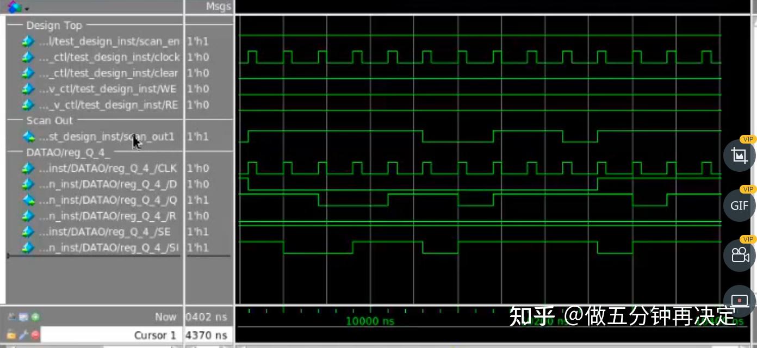Image resolution: width=757 pixels, height=348 pixels.
Task: Click inside the Cursor 1 time input field
Action: (208, 335)
